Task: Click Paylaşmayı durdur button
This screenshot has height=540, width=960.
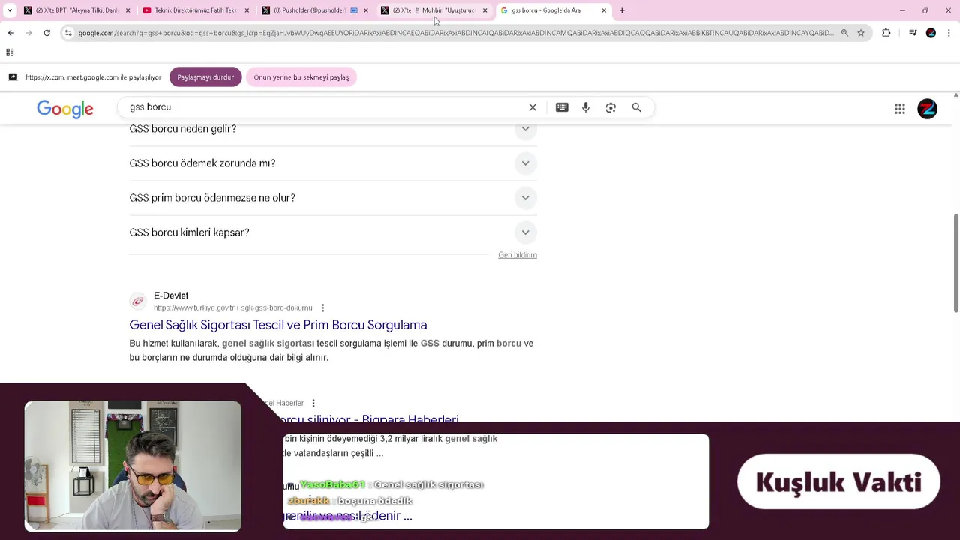Action: [205, 77]
